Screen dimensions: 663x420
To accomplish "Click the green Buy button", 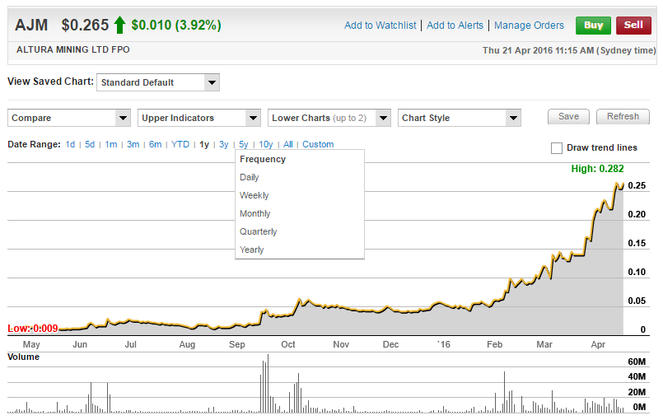I will [593, 25].
